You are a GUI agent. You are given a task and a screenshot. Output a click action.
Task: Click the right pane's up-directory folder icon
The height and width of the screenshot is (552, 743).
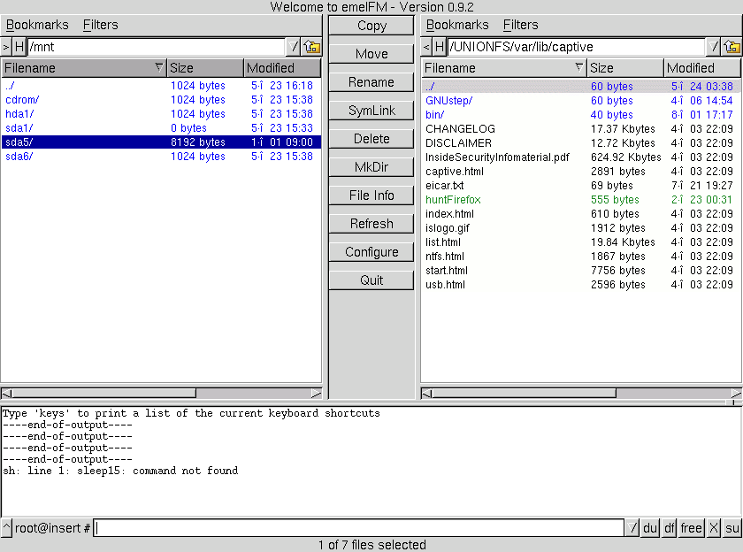tap(732, 47)
